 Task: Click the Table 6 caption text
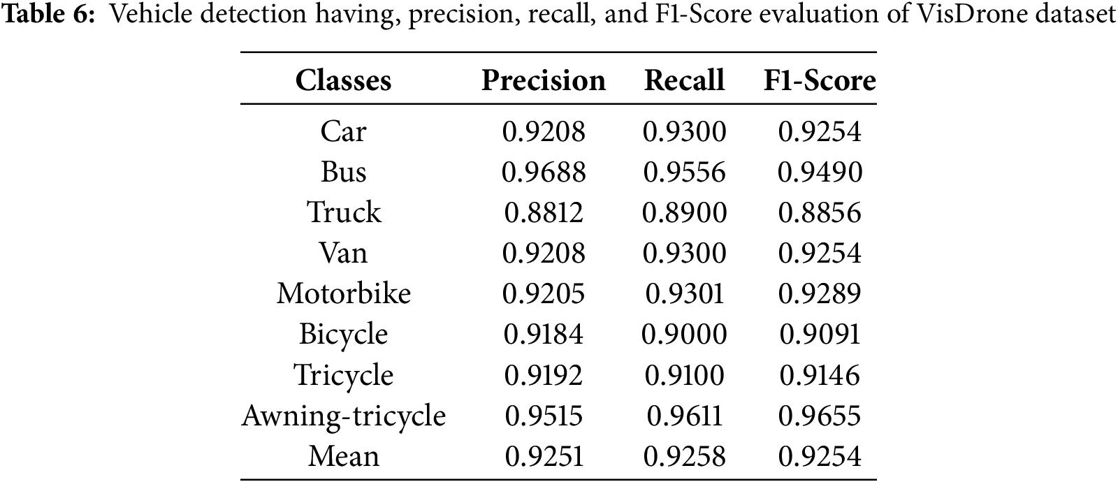559,15
